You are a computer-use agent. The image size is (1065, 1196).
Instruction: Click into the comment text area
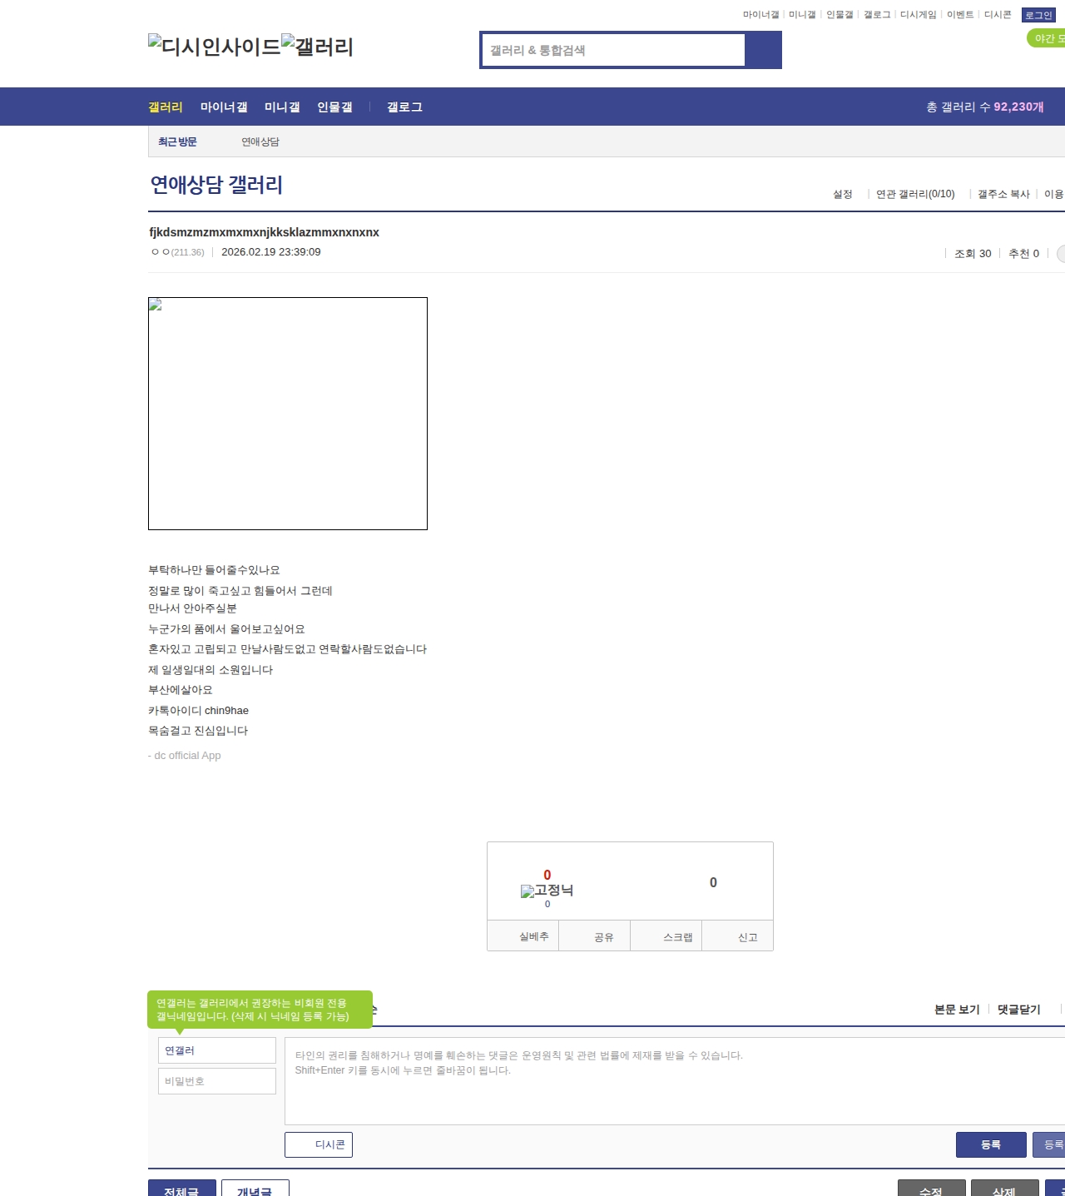(x=675, y=1081)
